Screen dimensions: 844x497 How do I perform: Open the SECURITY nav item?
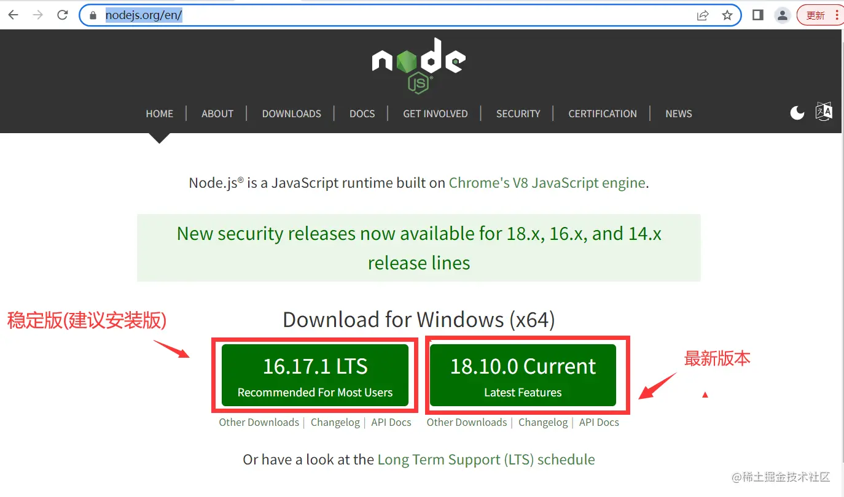(x=518, y=114)
